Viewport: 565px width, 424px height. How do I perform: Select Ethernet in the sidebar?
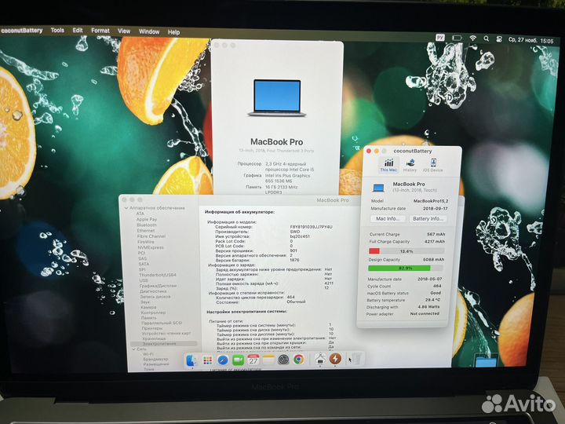pos(146,230)
